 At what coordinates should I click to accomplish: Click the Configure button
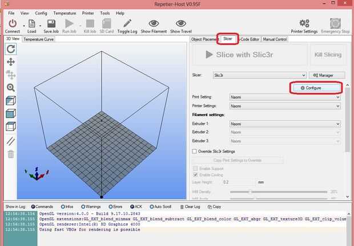316,88
